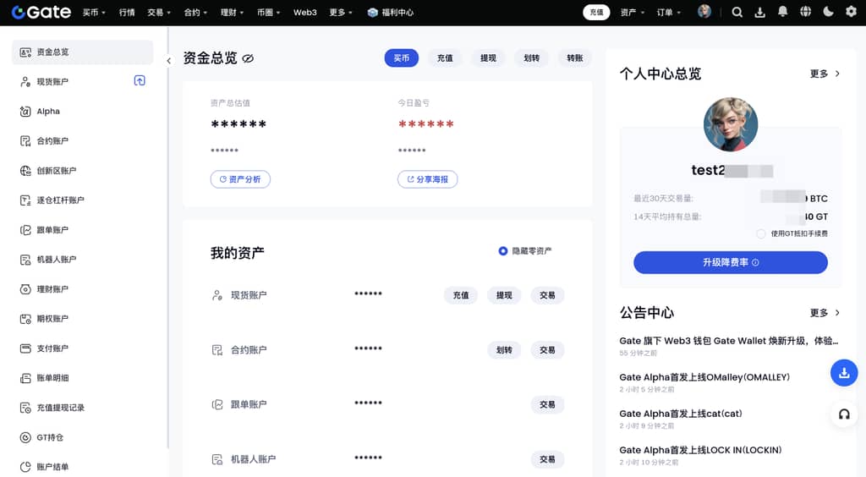Open the notifications bell icon

(x=782, y=12)
